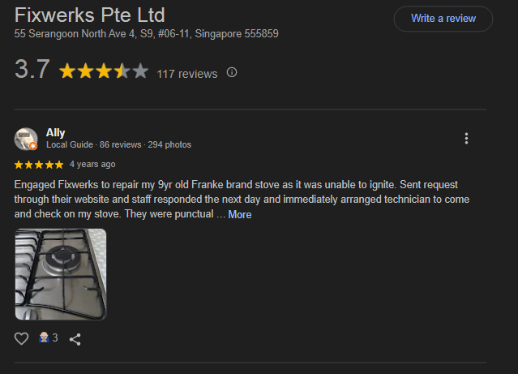Viewport: 518px width, 374px height.
Task: Click the overall 3.7 star rating stars
Action: 103,71
